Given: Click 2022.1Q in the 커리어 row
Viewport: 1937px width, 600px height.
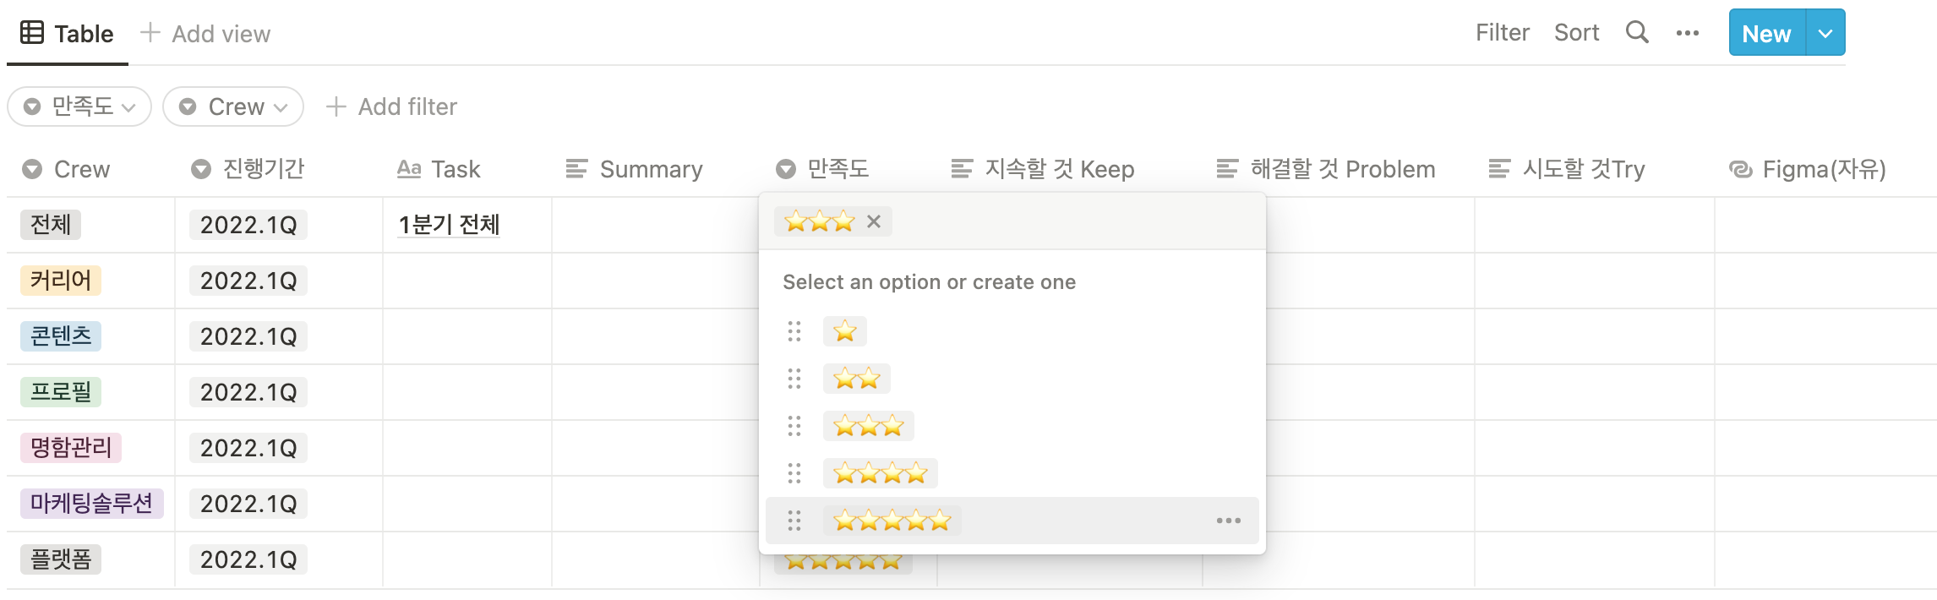Looking at the screenshot, I should [248, 281].
